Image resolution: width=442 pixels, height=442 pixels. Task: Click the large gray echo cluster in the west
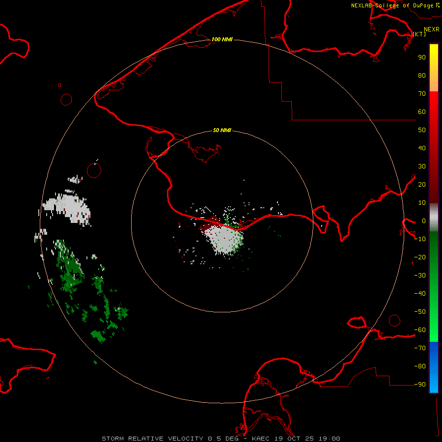point(68,209)
